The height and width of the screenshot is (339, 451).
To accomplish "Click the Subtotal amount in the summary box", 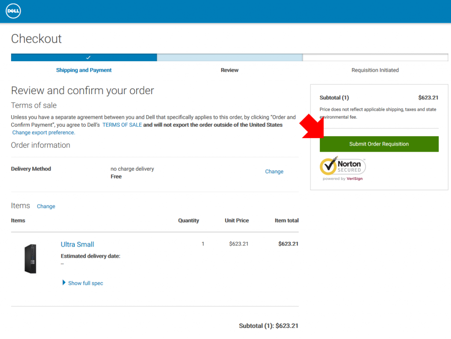I will (x=428, y=98).
